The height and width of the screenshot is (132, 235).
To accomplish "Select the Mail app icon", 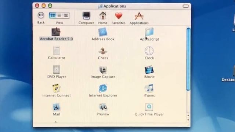I will [56, 107].
